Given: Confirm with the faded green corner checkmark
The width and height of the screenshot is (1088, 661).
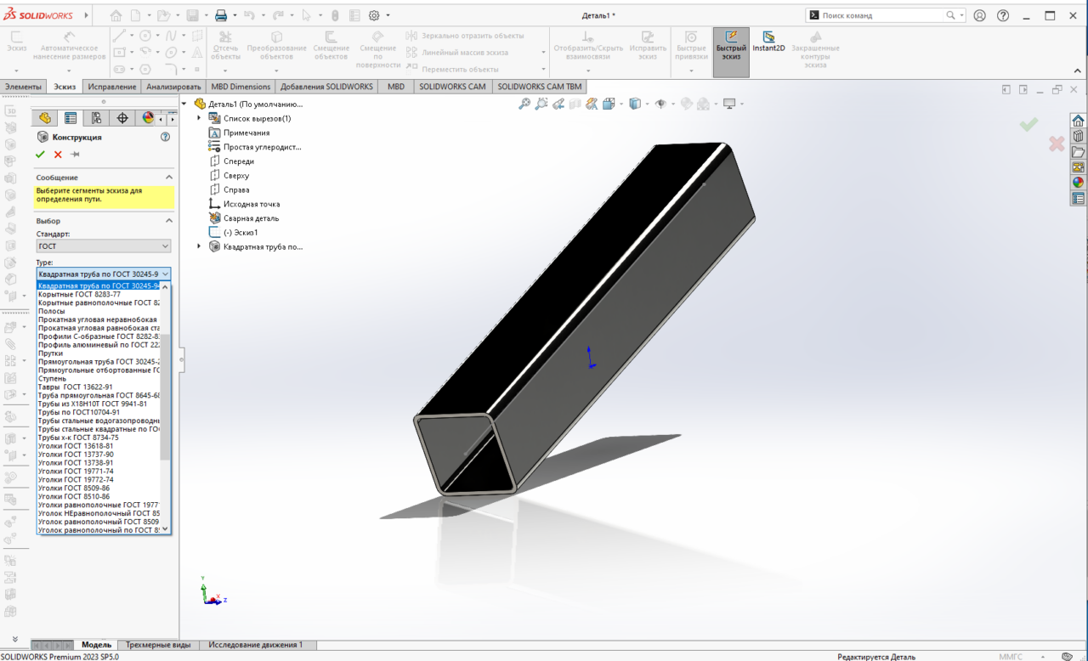Looking at the screenshot, I should click(x=1028, y=125).
